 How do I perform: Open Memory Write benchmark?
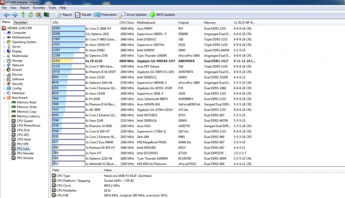point(27,107)
